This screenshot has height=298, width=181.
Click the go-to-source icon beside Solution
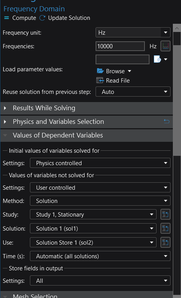[165, 228]
